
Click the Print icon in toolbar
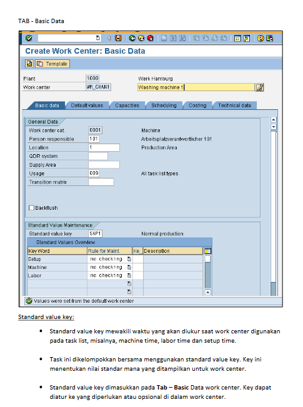pyautogui.click(x=164, y=39)
